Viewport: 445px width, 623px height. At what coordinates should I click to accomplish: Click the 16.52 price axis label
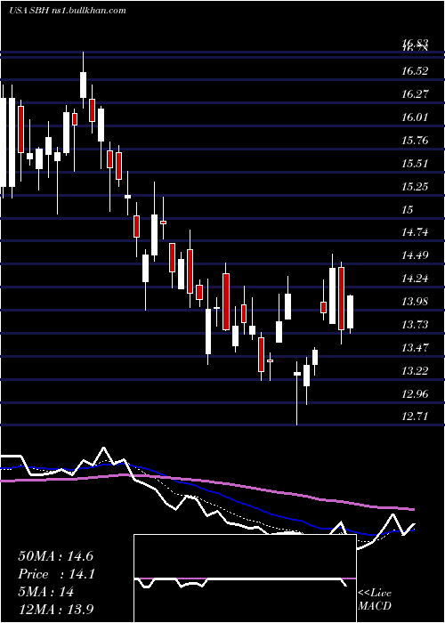click(x=415, y=71)
